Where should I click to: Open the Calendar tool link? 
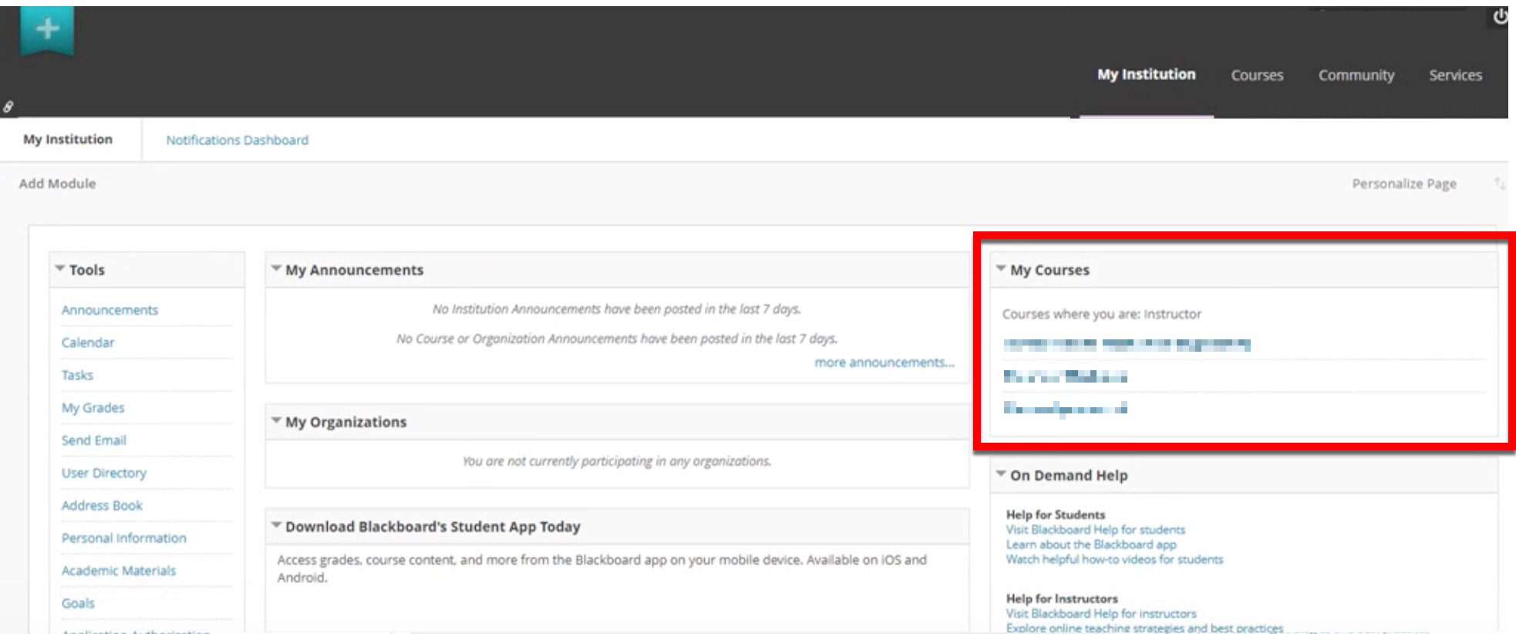pyautogui.click(x=88, y=342)
